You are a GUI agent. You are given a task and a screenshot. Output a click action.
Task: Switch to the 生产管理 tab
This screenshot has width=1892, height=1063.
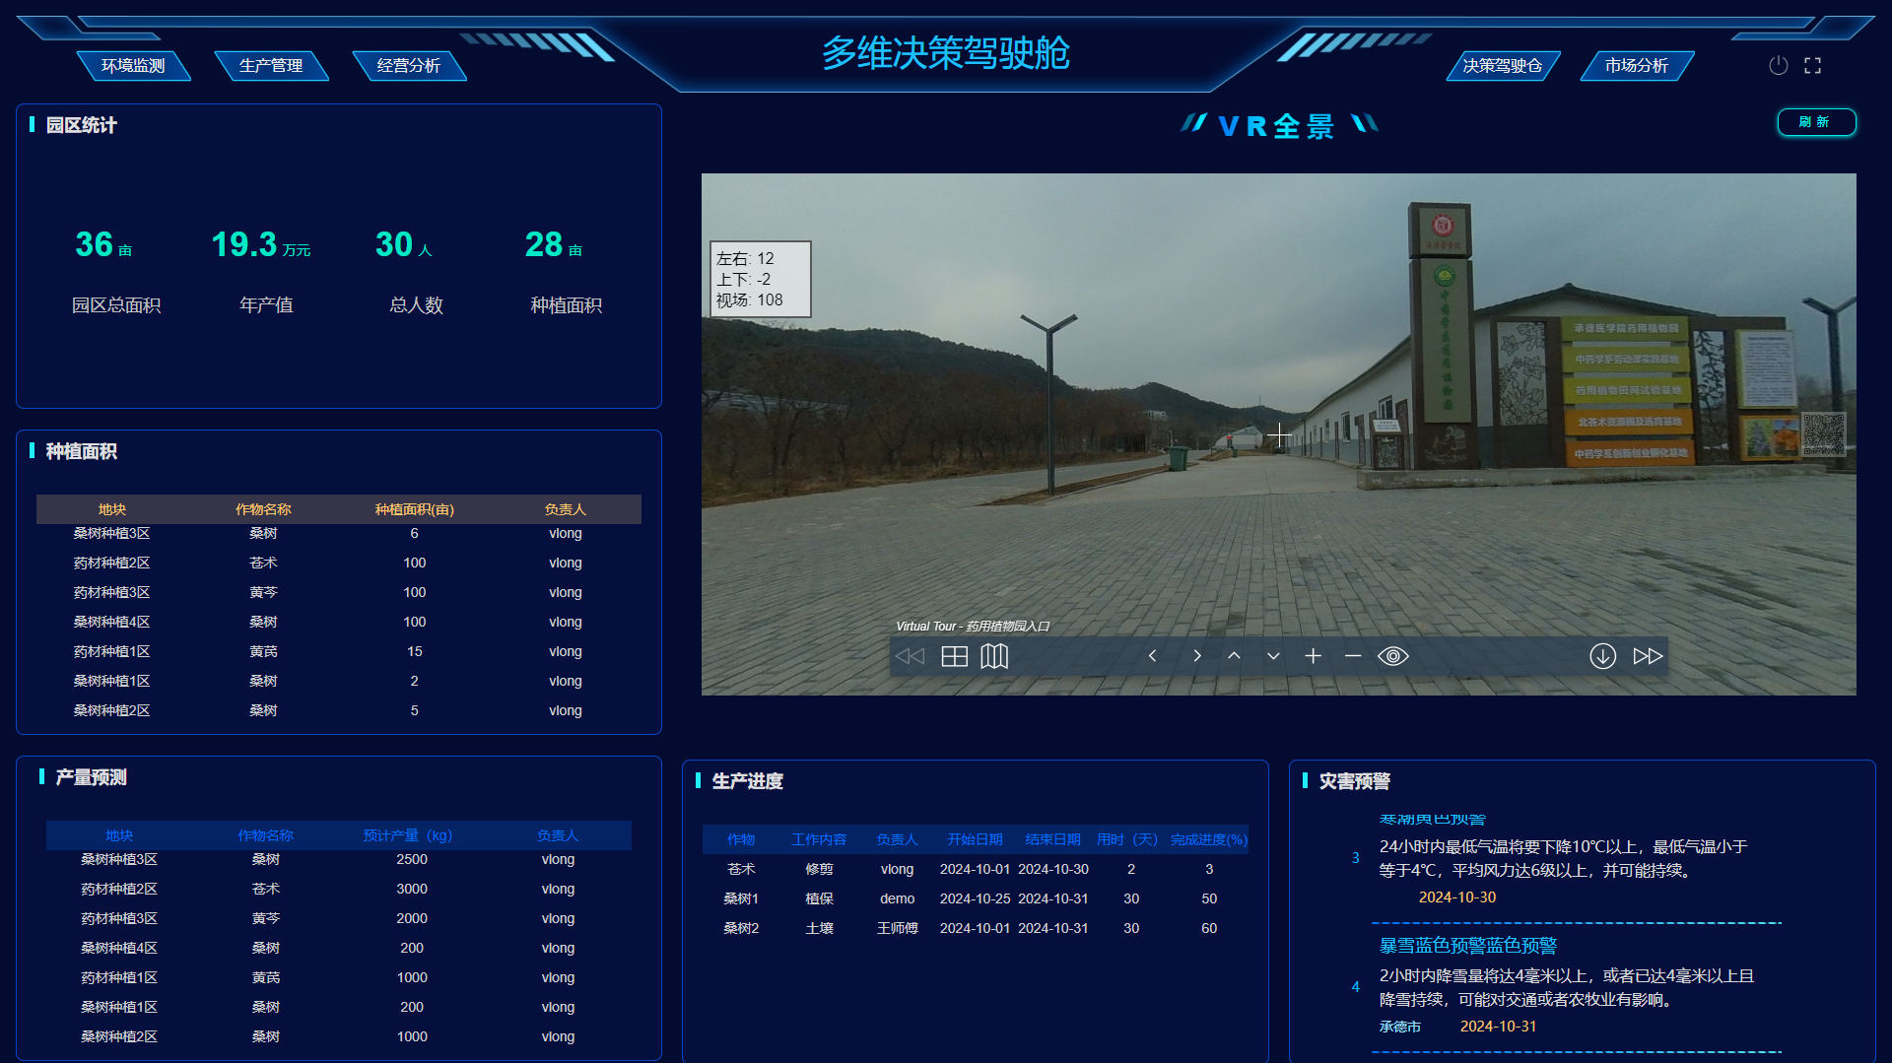pyautogui.click(x=271, y=66)
